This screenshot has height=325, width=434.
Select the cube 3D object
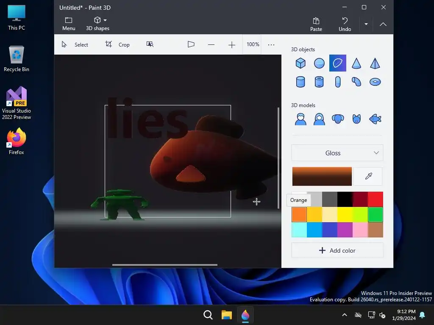300,63
